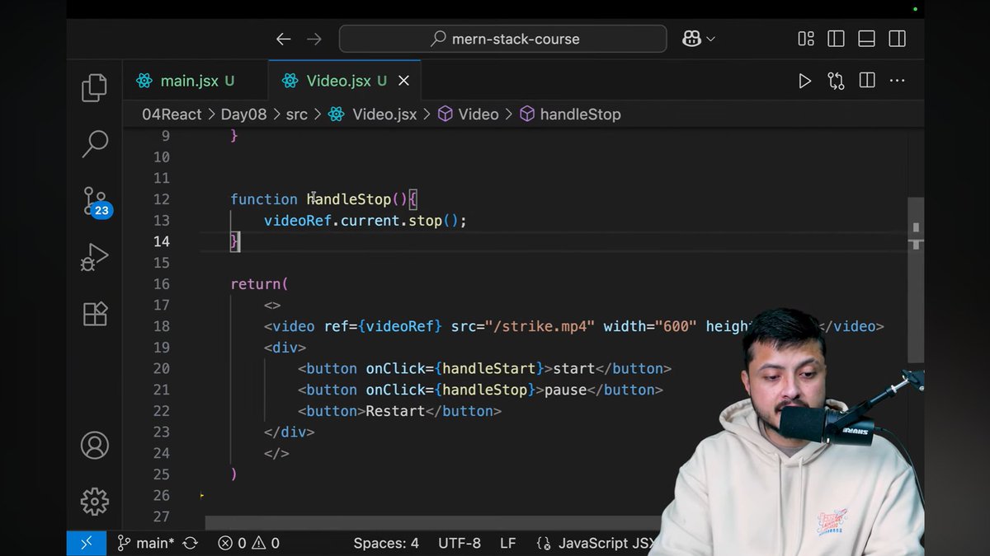Run the current file using the play icon
This screenshot has height=556, width=990.
(805, 80)
